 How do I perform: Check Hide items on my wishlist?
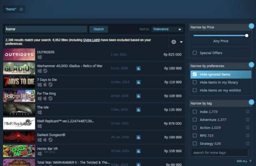(195, 90)
